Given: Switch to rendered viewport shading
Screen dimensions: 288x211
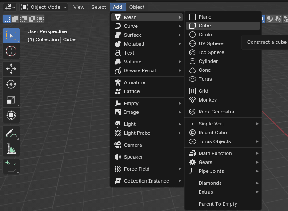Looking at the screenshot, I should point(278,19).
